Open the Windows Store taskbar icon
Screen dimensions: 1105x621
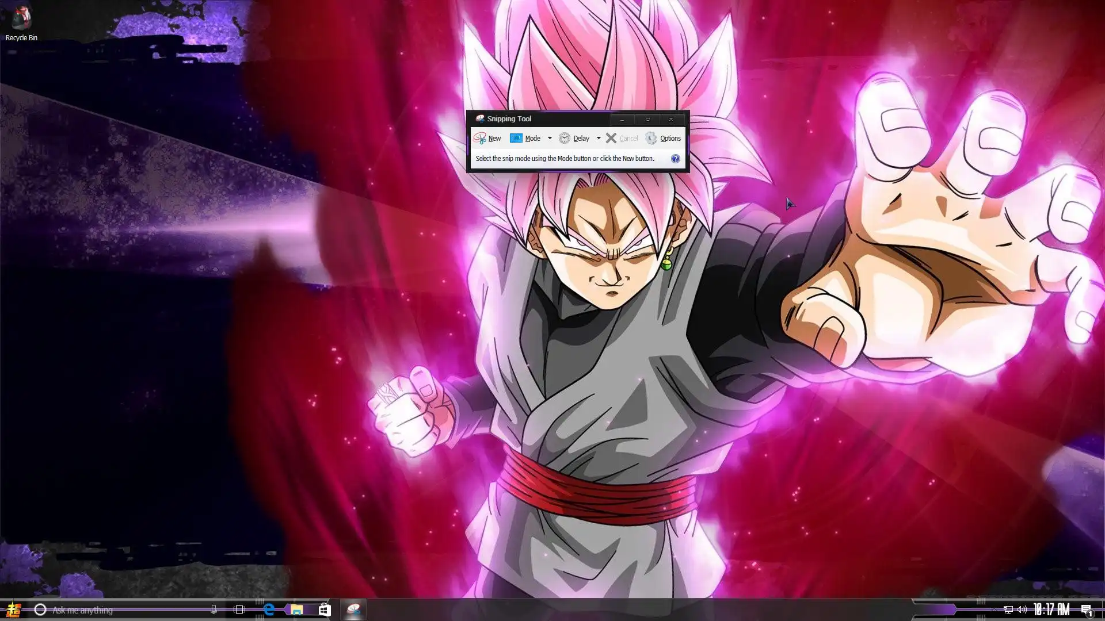pos(325,609)
